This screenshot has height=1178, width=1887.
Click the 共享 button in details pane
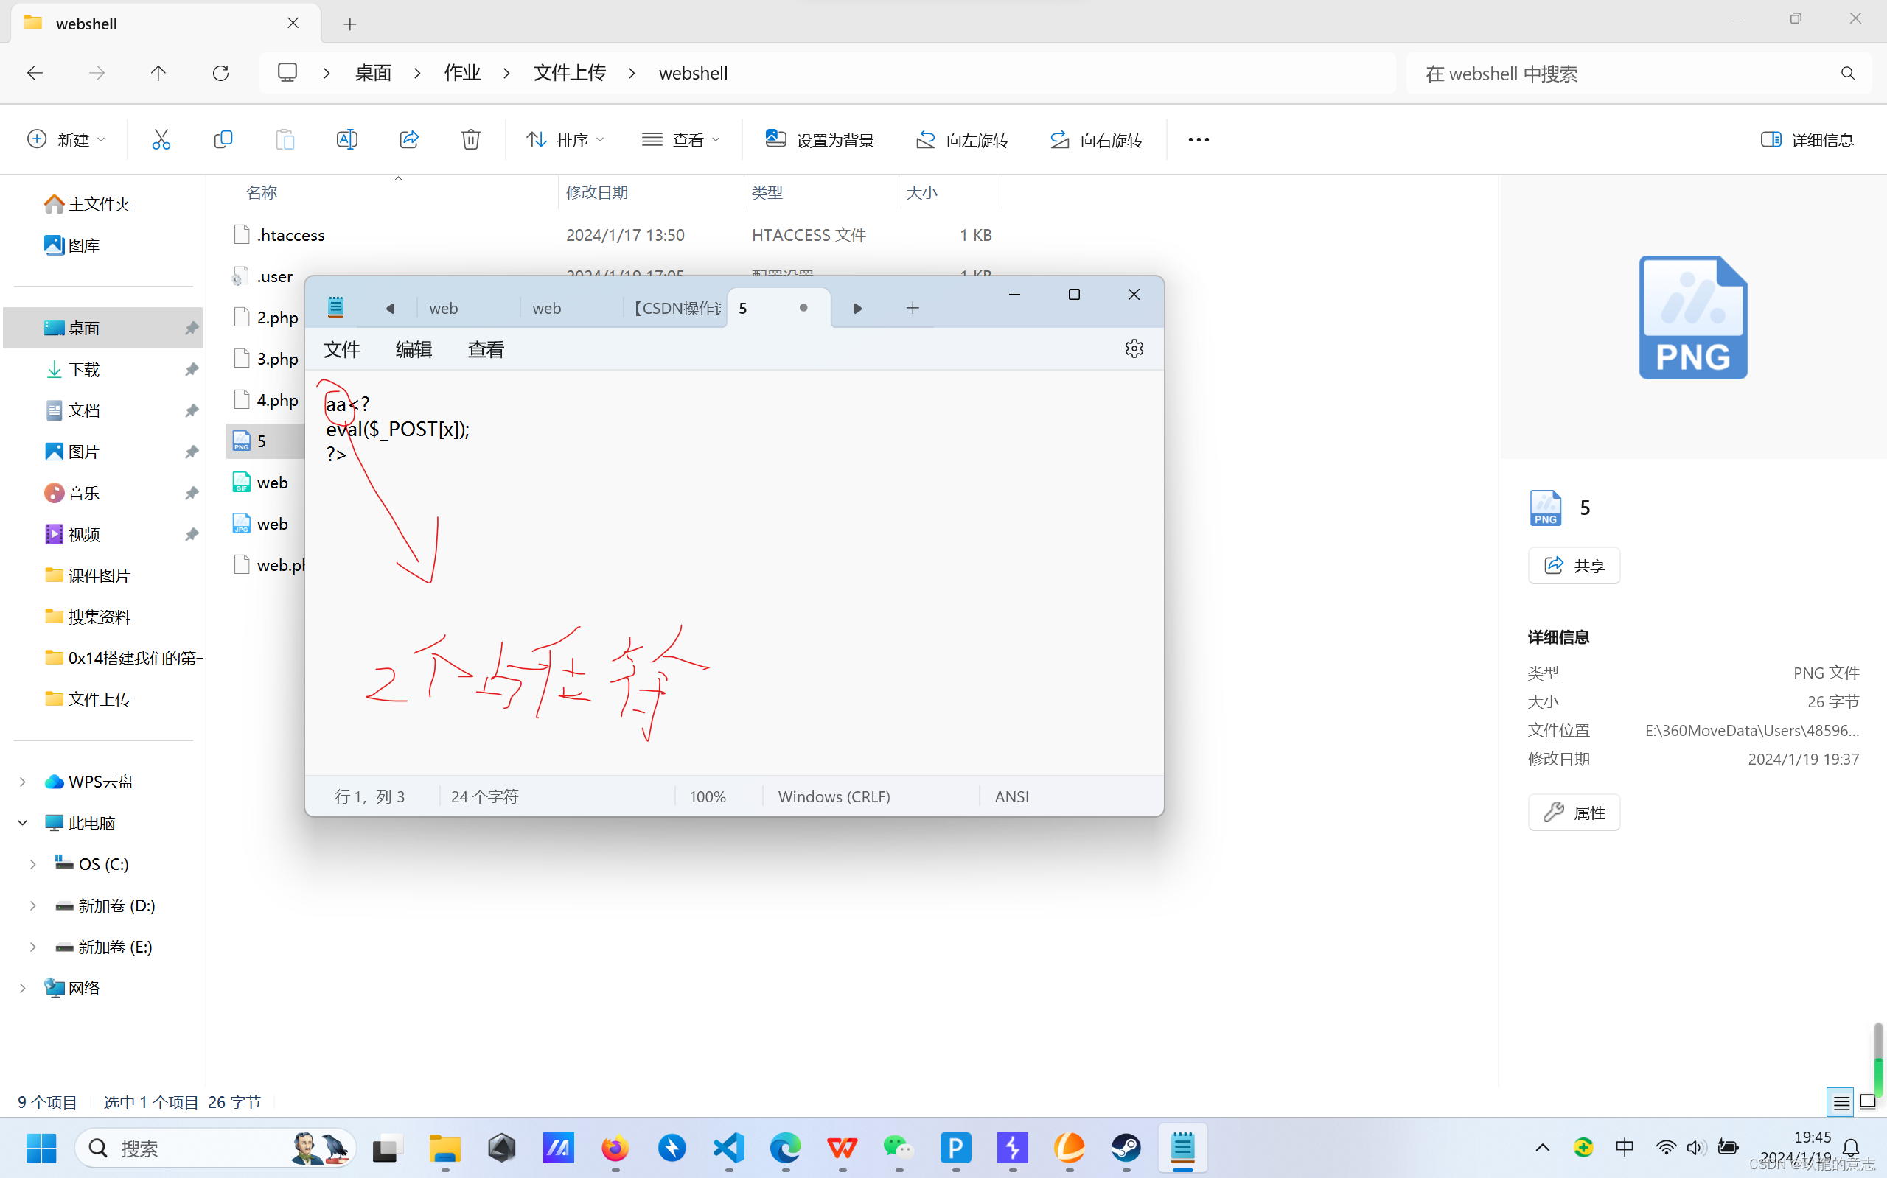(x=1574, y=566)
